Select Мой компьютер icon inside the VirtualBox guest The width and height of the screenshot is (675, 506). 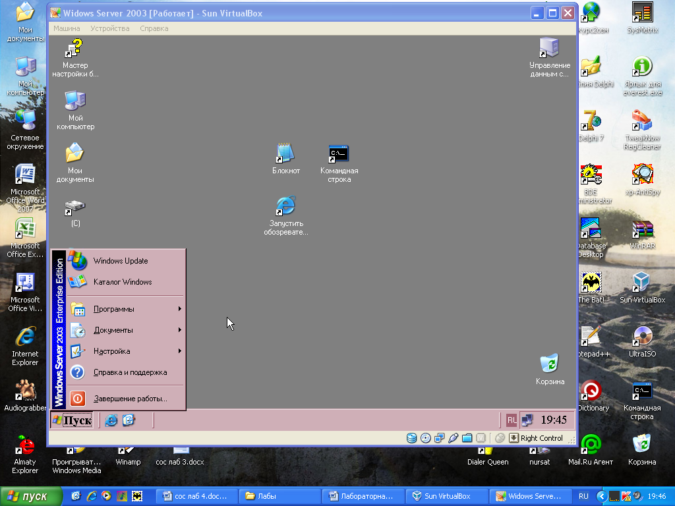(75, 111)
